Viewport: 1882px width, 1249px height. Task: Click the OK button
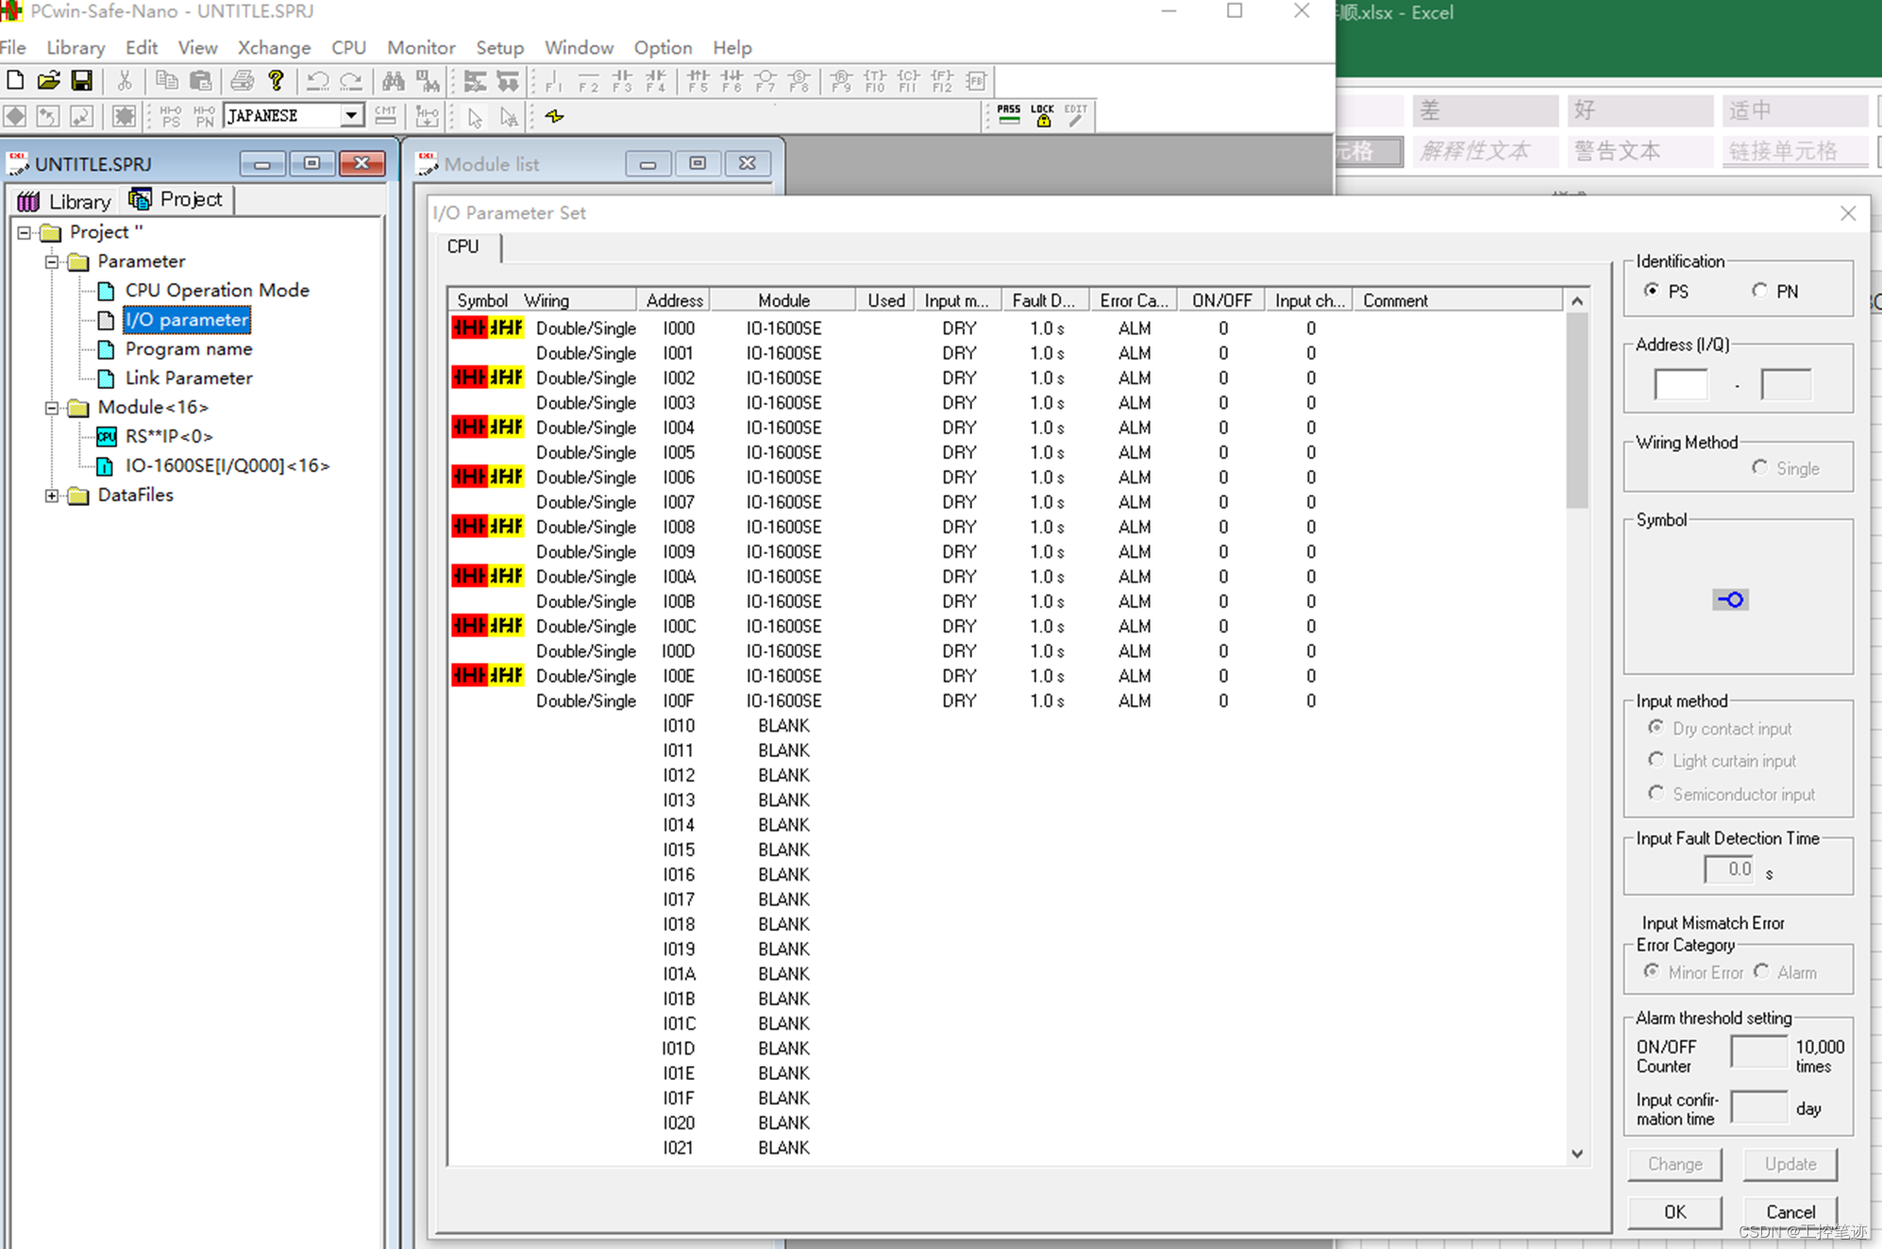tap(1674, 1211)
